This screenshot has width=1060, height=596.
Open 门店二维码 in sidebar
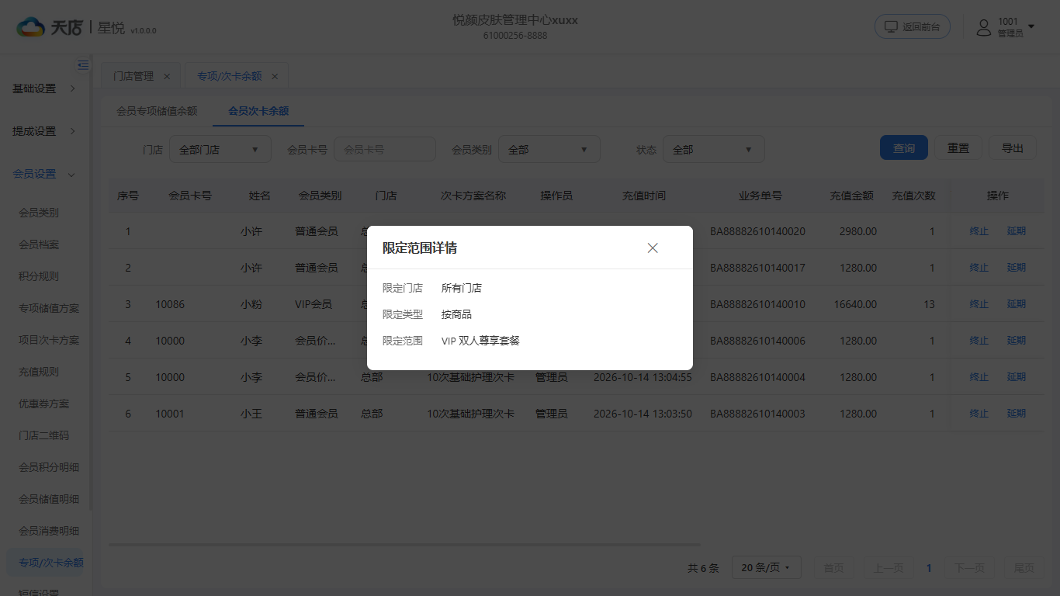click(x=44, y=435)
